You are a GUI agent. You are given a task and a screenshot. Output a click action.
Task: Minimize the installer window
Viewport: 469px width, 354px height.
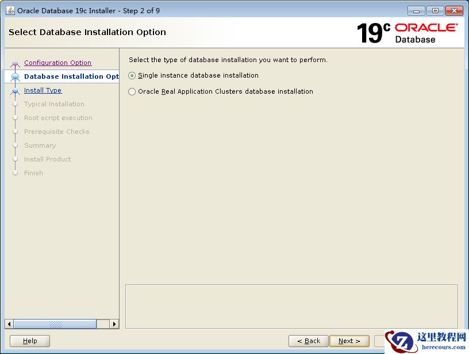pos(416,11)
